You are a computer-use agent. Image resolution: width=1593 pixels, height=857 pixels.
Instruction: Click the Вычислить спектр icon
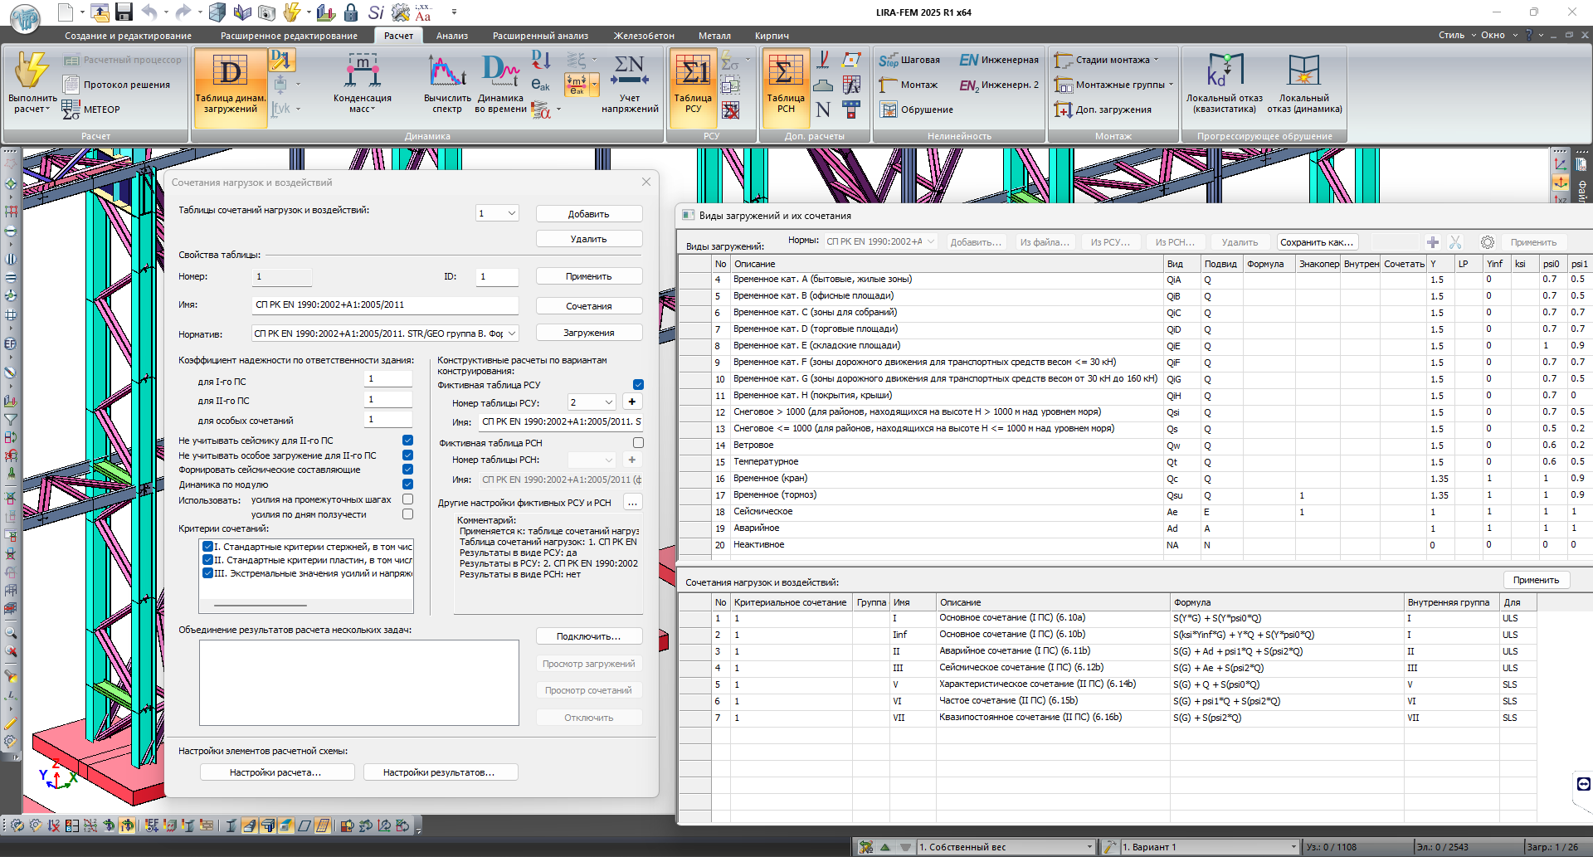pos(446,72)
